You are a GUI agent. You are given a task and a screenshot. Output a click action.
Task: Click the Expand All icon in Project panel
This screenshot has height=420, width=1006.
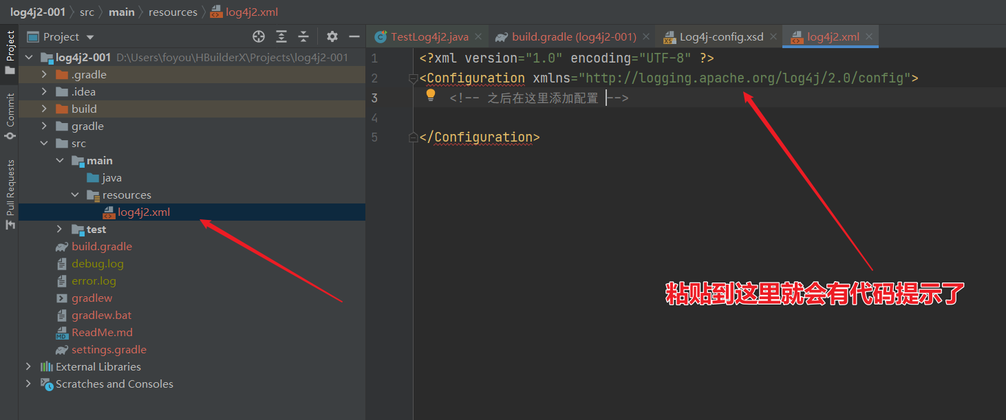pyautogui.click(x=281, y=36)
